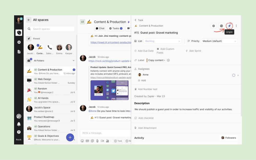256x160 pixels.
Task: Open the meet.jit.si meeting link
Action: (x=111, y=43)
